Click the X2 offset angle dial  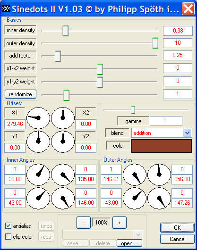tap(63, 118)
